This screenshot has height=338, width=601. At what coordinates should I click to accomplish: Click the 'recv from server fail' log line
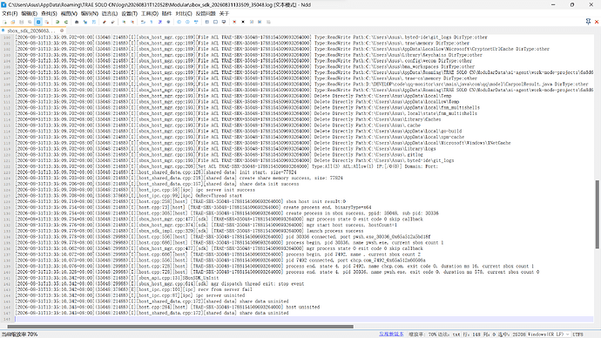coord(134,289)
